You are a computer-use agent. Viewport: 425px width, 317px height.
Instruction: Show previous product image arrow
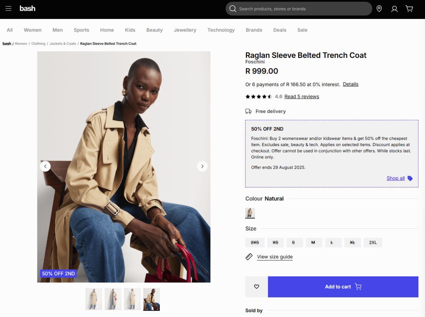[45, 166]
